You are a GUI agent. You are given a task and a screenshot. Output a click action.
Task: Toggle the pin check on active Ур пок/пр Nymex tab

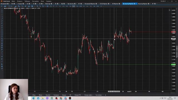tap(135, 4)
